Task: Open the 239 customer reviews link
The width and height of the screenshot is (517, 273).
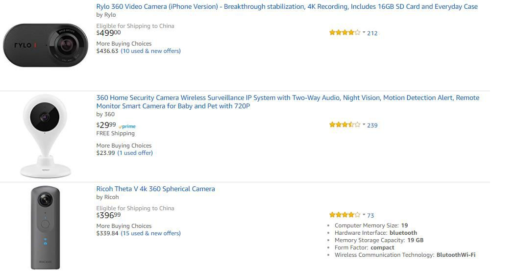Action: (372, 125)
